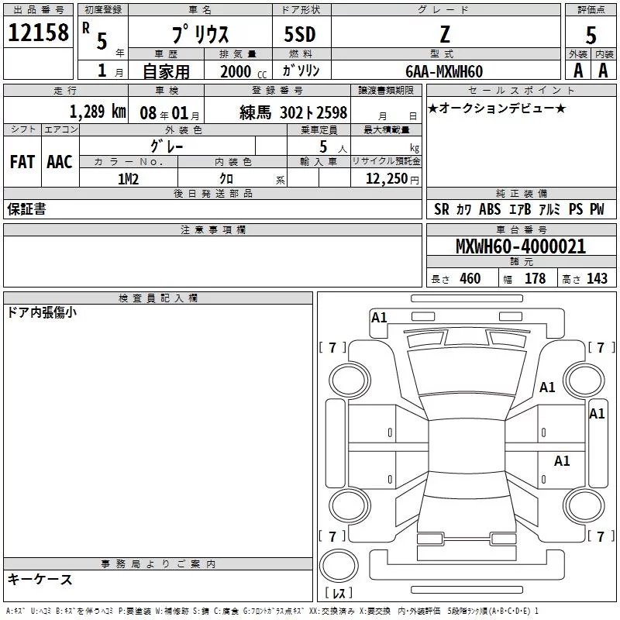This screenshot has height=620, width=620.
Task: Click the equipment code SR
Action: 442,209
